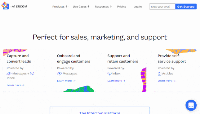Follow Learn more under Onboard and engage customers

click(66, 81)
